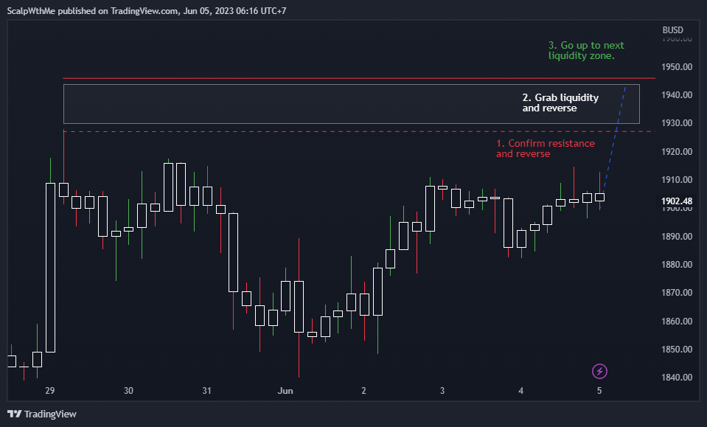This screenshot has height=427, width=707.
Task: Click the Jun month label
Action: 285,390
